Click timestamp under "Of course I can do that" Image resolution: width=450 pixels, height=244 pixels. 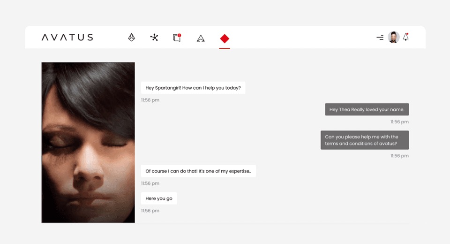click(x=150, y=183)
